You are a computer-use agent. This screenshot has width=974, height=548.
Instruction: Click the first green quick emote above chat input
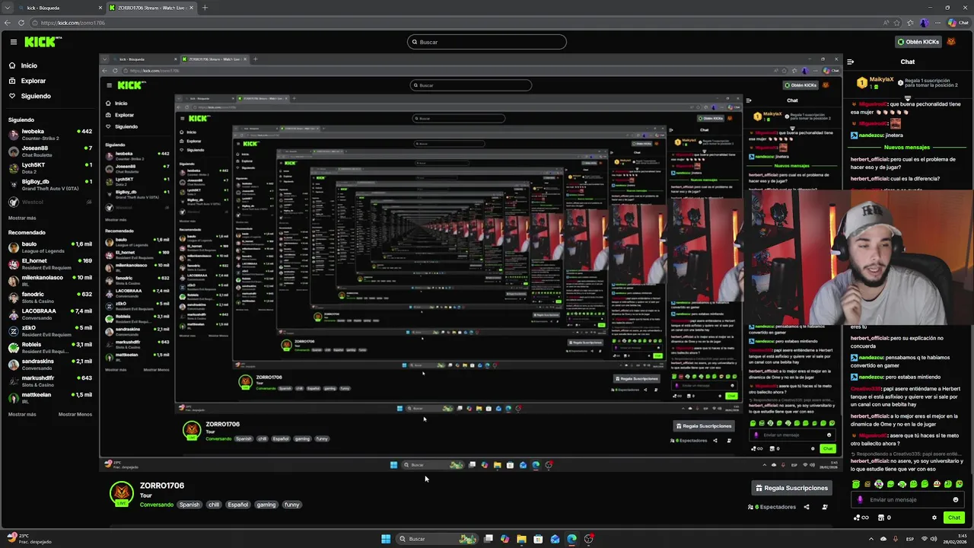pyautogui.click(x=856, y=484)
